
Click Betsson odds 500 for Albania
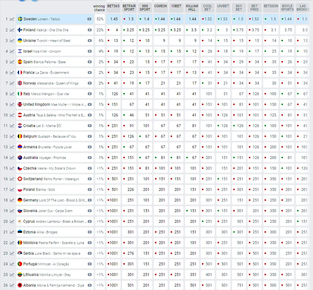271,285
